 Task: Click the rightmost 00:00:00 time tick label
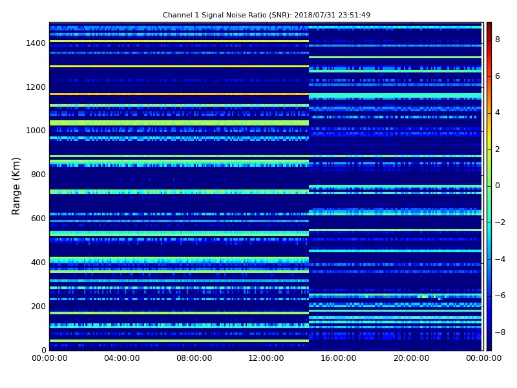click(483, 358)
